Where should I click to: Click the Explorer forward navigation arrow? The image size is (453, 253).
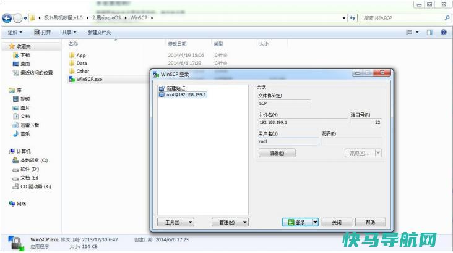pos(18,18)
